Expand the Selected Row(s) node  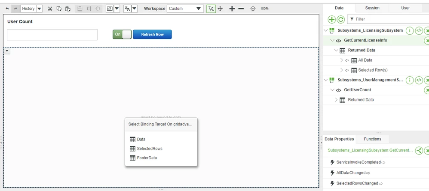pos(341,70)
